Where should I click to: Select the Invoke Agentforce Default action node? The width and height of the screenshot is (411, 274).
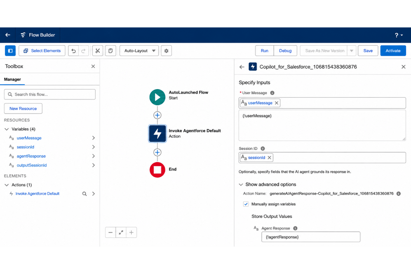coord(157,134)
